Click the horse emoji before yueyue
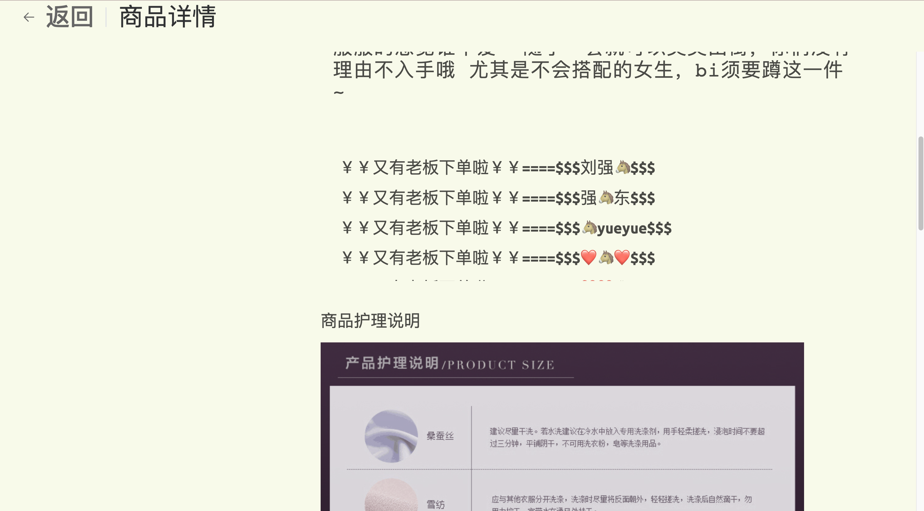 tap(589, 228)
